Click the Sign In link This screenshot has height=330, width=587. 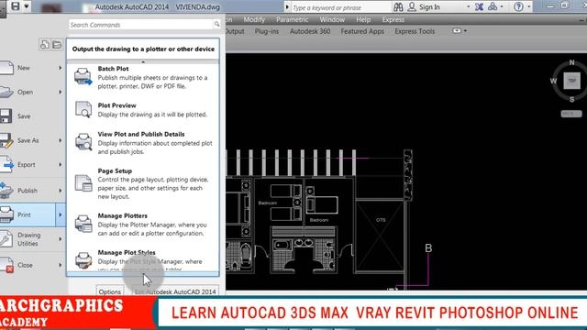429,6
